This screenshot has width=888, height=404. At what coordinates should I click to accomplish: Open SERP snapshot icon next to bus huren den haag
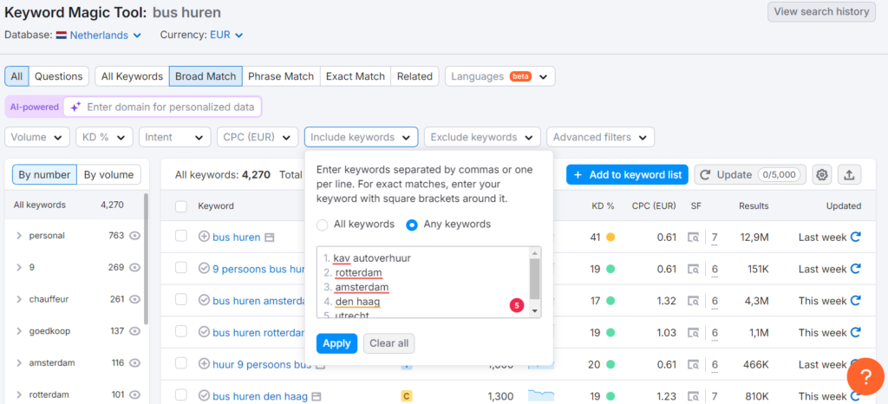[317, 396]
